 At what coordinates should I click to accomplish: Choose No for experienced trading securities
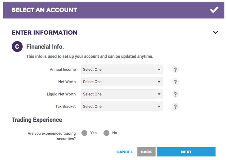pos(106,133)
